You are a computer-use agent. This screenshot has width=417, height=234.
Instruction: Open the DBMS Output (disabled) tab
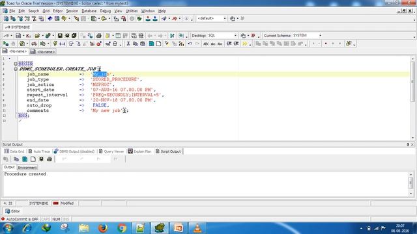pos(74,151)
